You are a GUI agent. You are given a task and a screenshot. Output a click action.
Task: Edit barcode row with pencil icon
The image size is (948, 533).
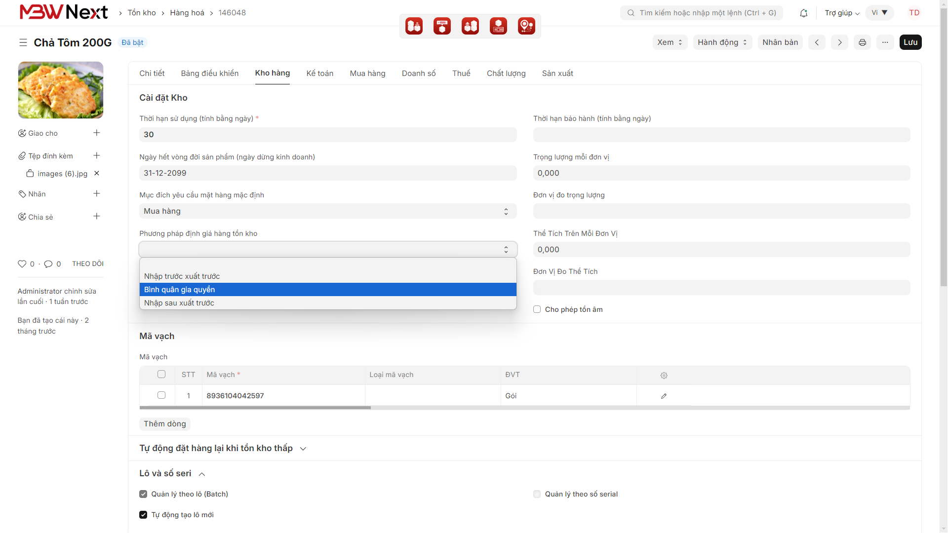tap(664, 396)
